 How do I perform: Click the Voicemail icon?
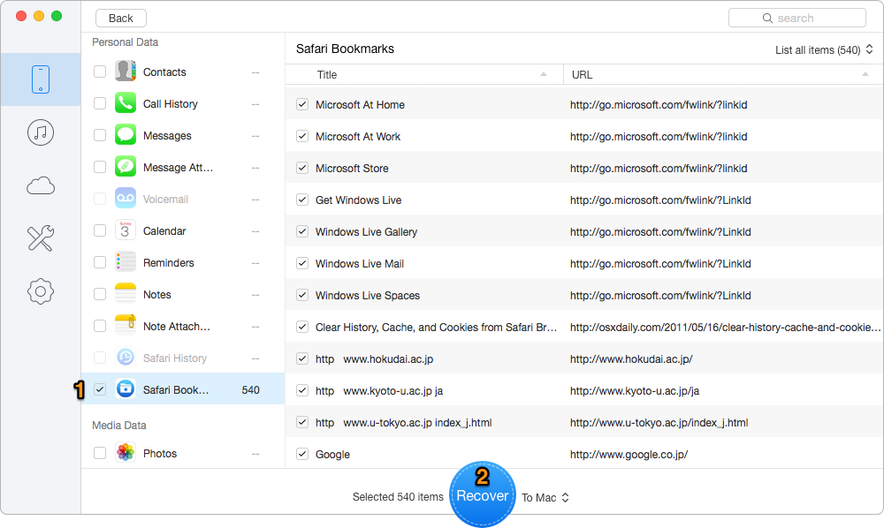[126, 198]
